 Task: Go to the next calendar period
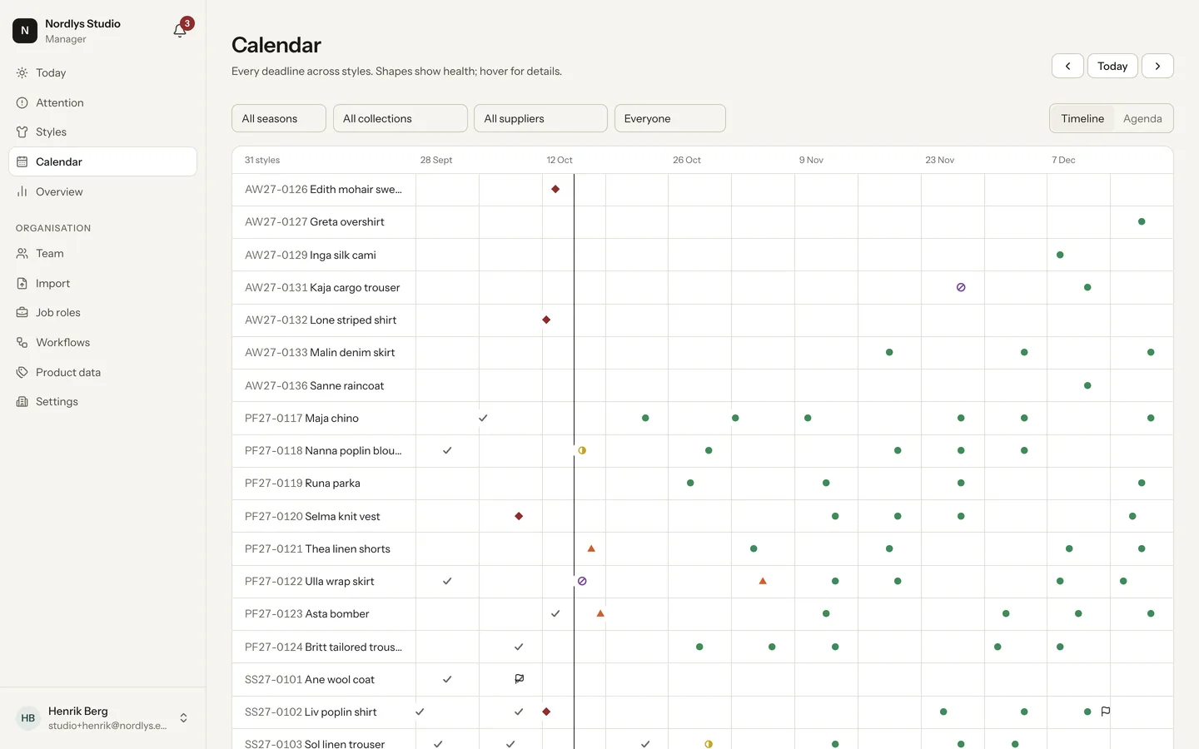[1157, 66]
